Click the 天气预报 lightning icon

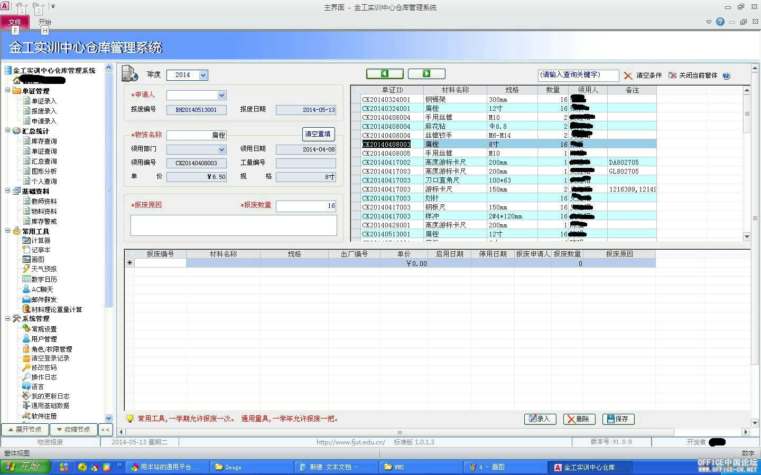(26, 269)
